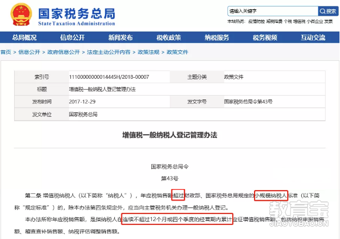Open the 发票 hot keyword link
This screenshot has height=239, width=340.
[x=328, y=21]
